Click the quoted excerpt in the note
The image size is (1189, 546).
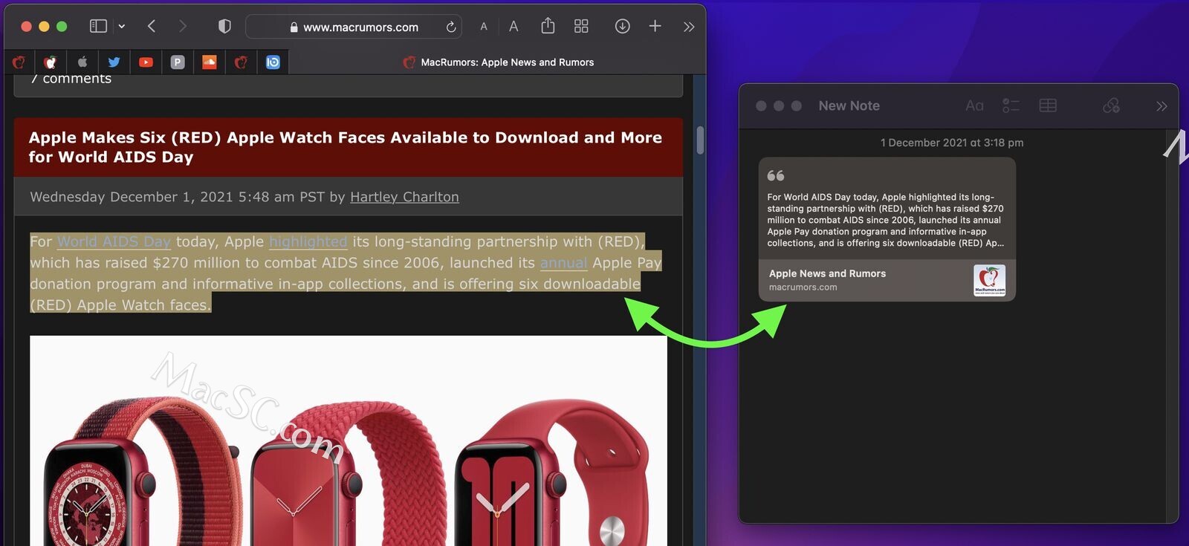tap(886, 220)
